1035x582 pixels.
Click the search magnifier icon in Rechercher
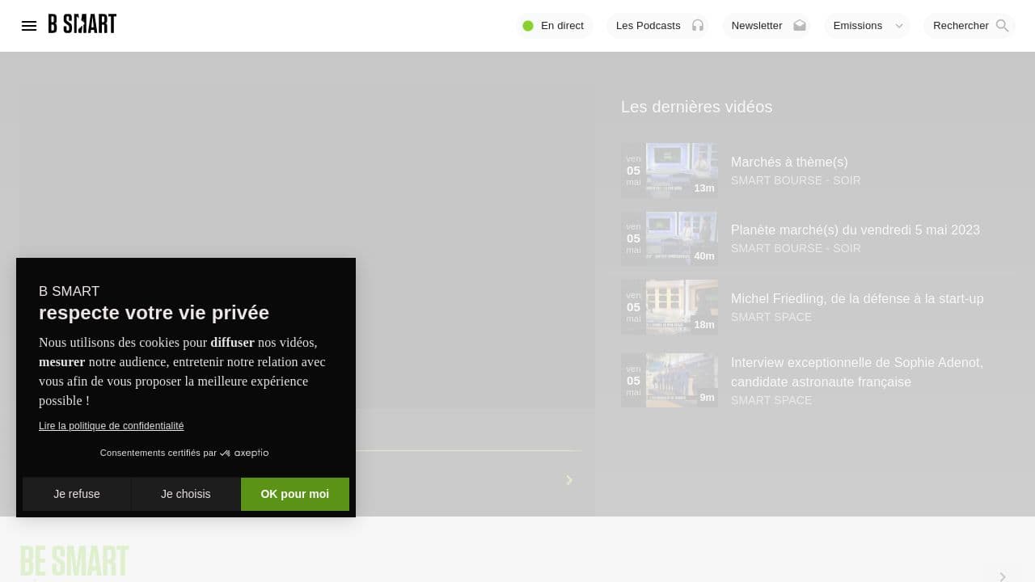click(x=1002, y=26)
